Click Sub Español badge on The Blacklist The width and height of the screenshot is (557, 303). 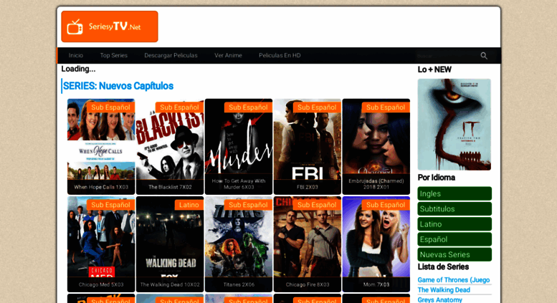pyautogui.click(x=179, y=107)
